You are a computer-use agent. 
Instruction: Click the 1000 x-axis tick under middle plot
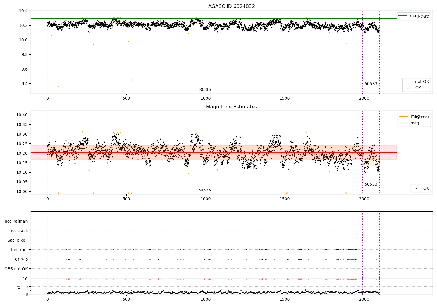pyautogui.click(x=206, y=199)
